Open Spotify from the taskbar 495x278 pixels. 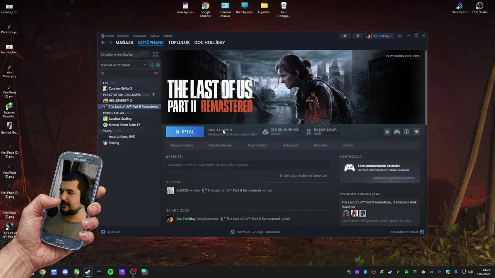coord(111,272)
